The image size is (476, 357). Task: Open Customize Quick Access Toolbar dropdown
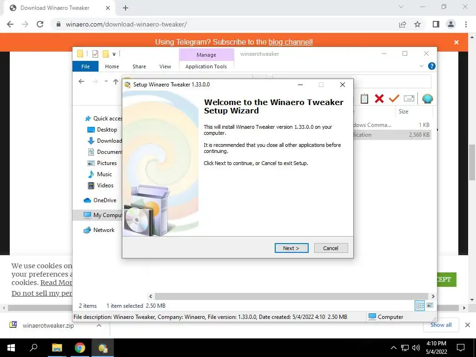coord(114,54)
